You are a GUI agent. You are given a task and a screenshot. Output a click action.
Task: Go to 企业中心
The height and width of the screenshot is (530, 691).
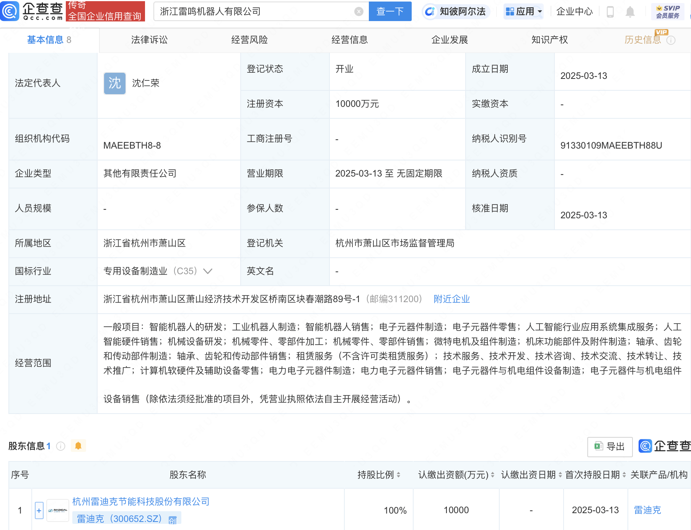click(x=574, y=11)
